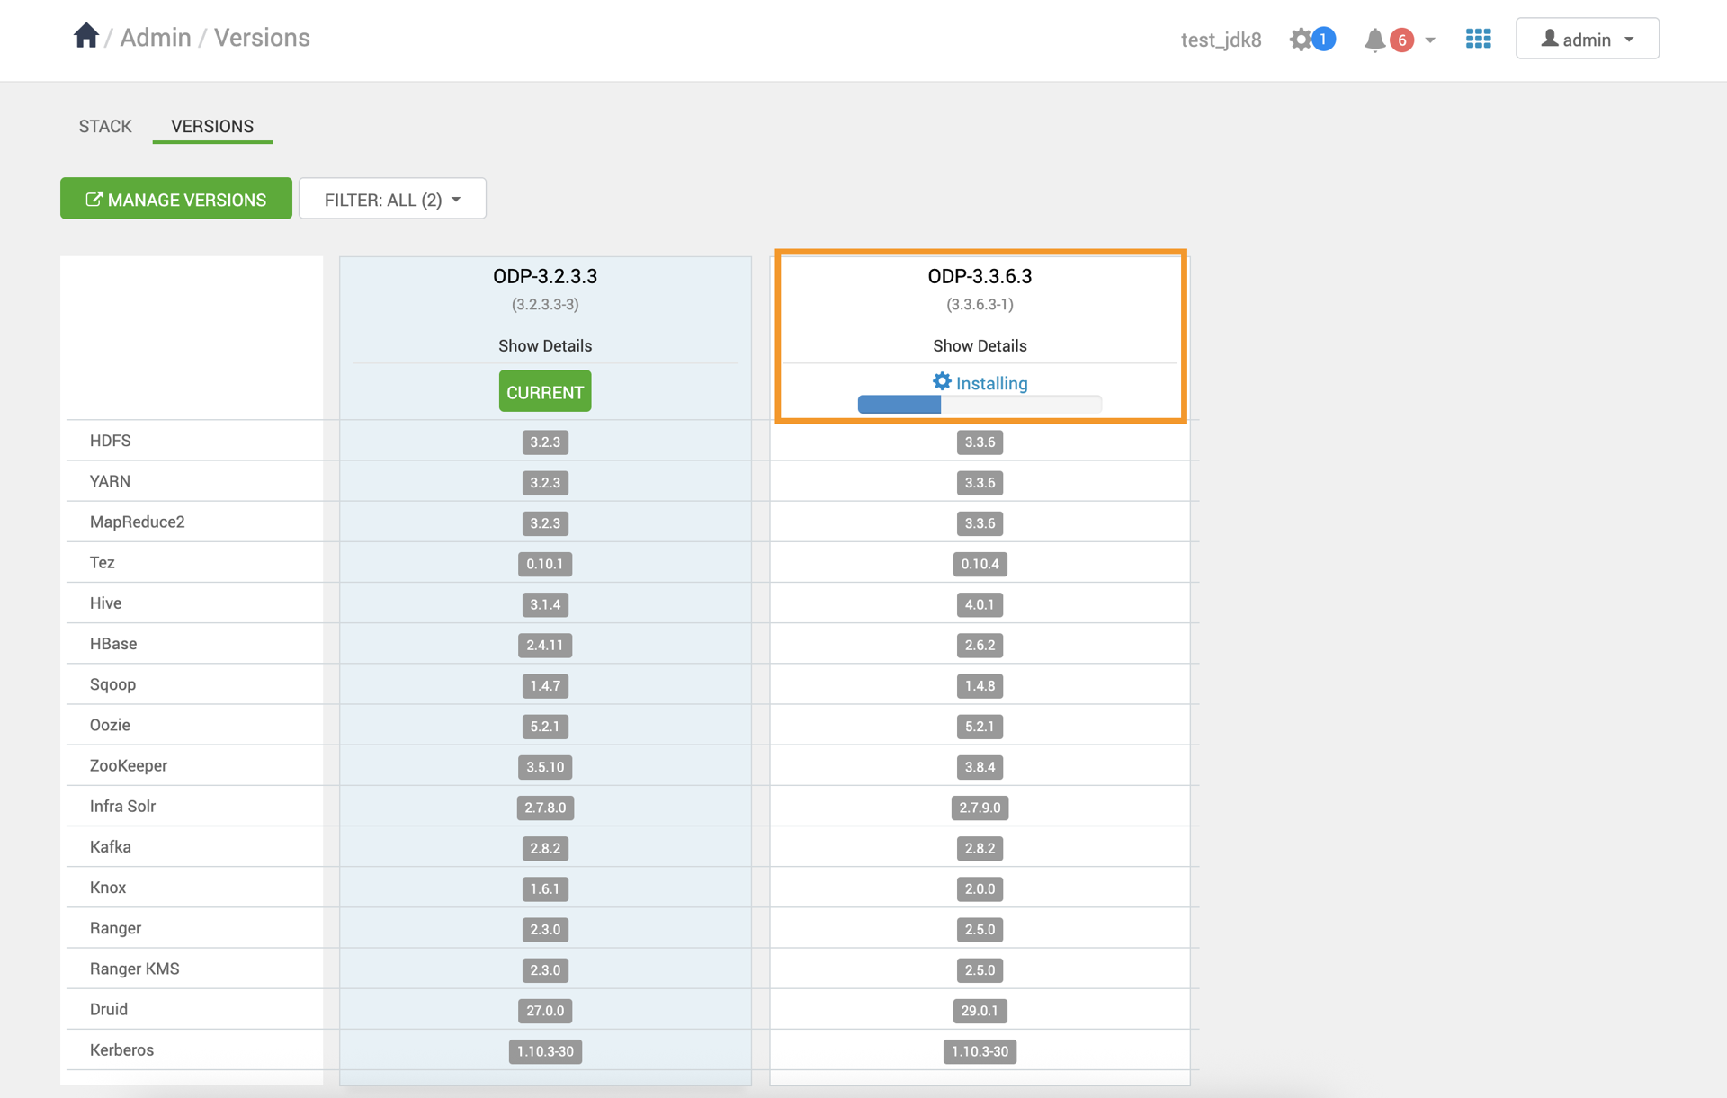Click the home icon in breadcrumb
Screen dimensions: 1727x1098
85,36
